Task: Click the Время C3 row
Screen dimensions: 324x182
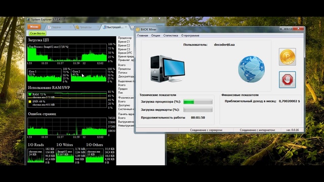Action: pos(124,50)
